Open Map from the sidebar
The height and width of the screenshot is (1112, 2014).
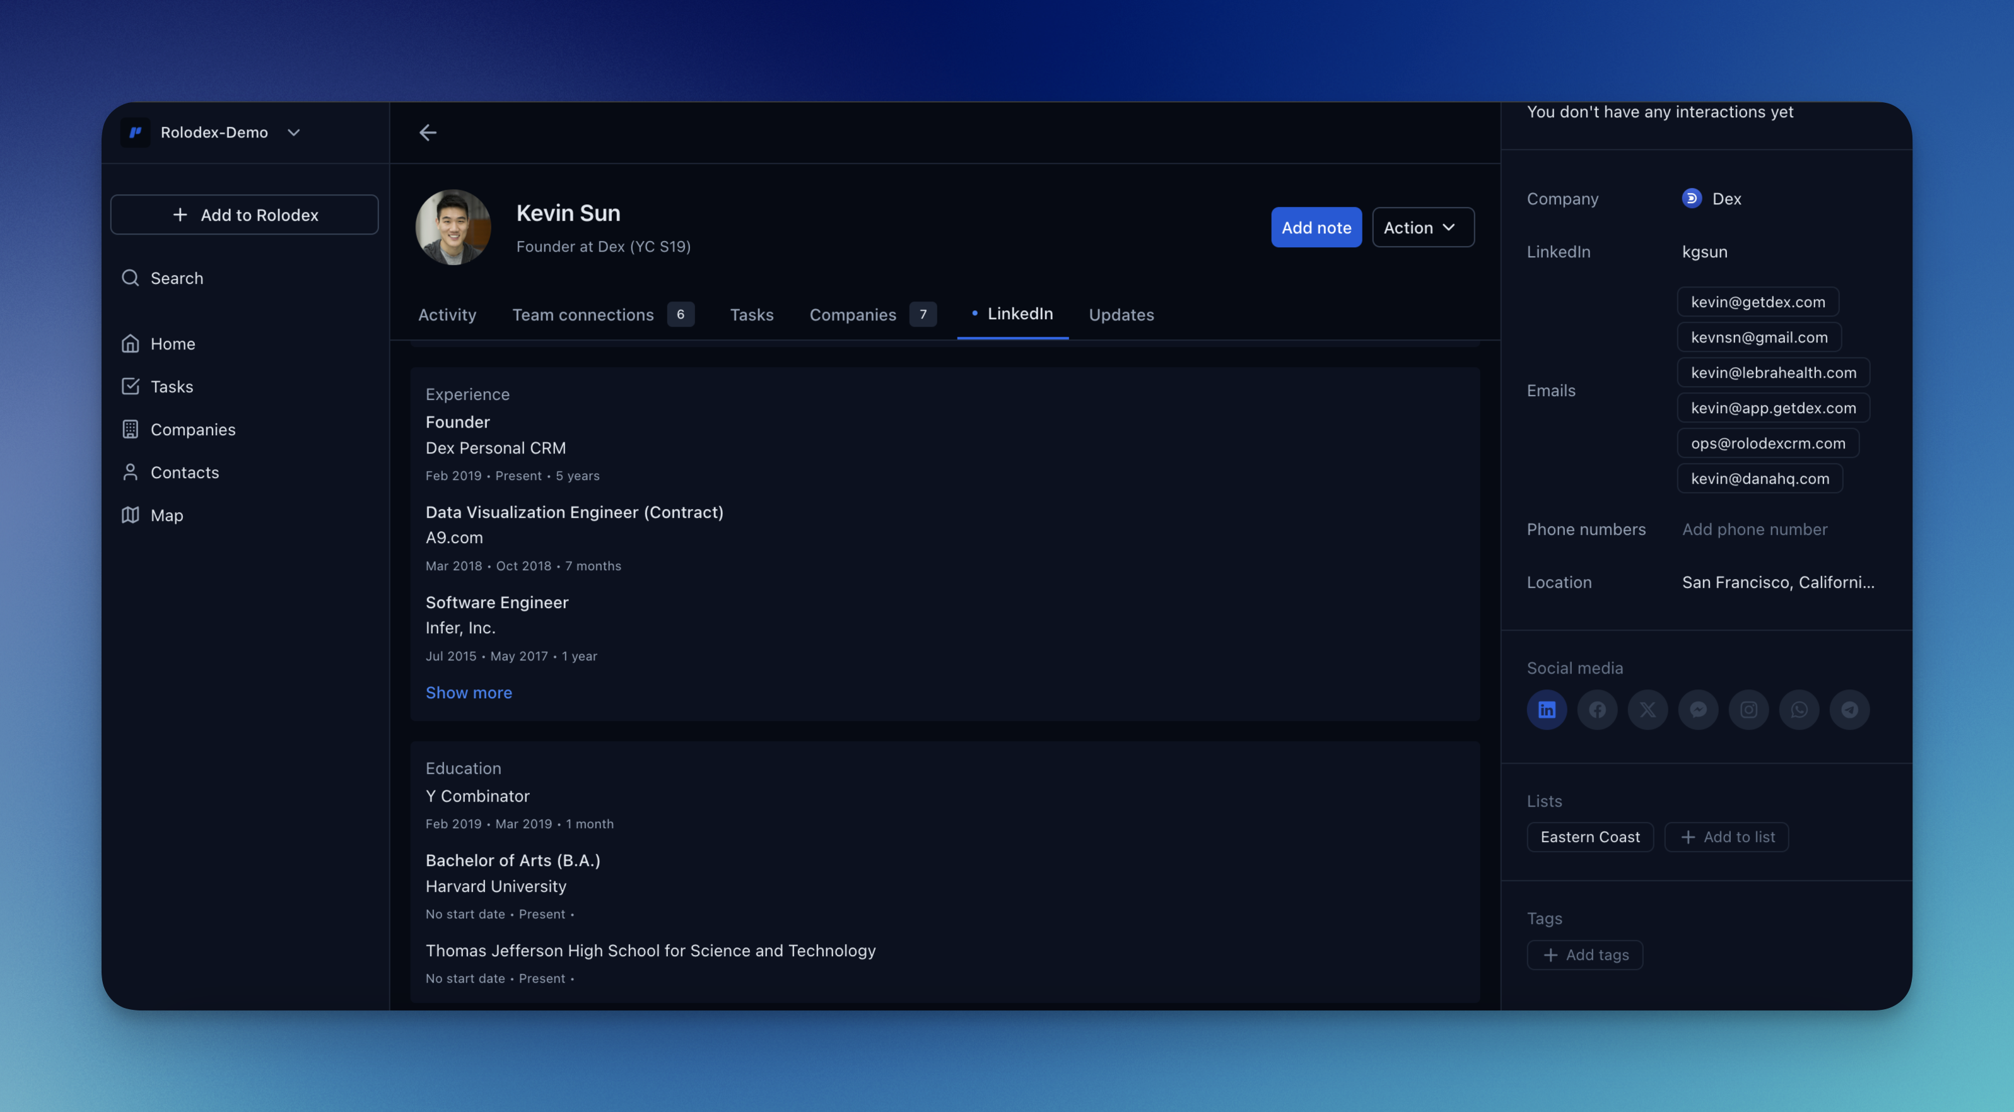tap(167, 515)
